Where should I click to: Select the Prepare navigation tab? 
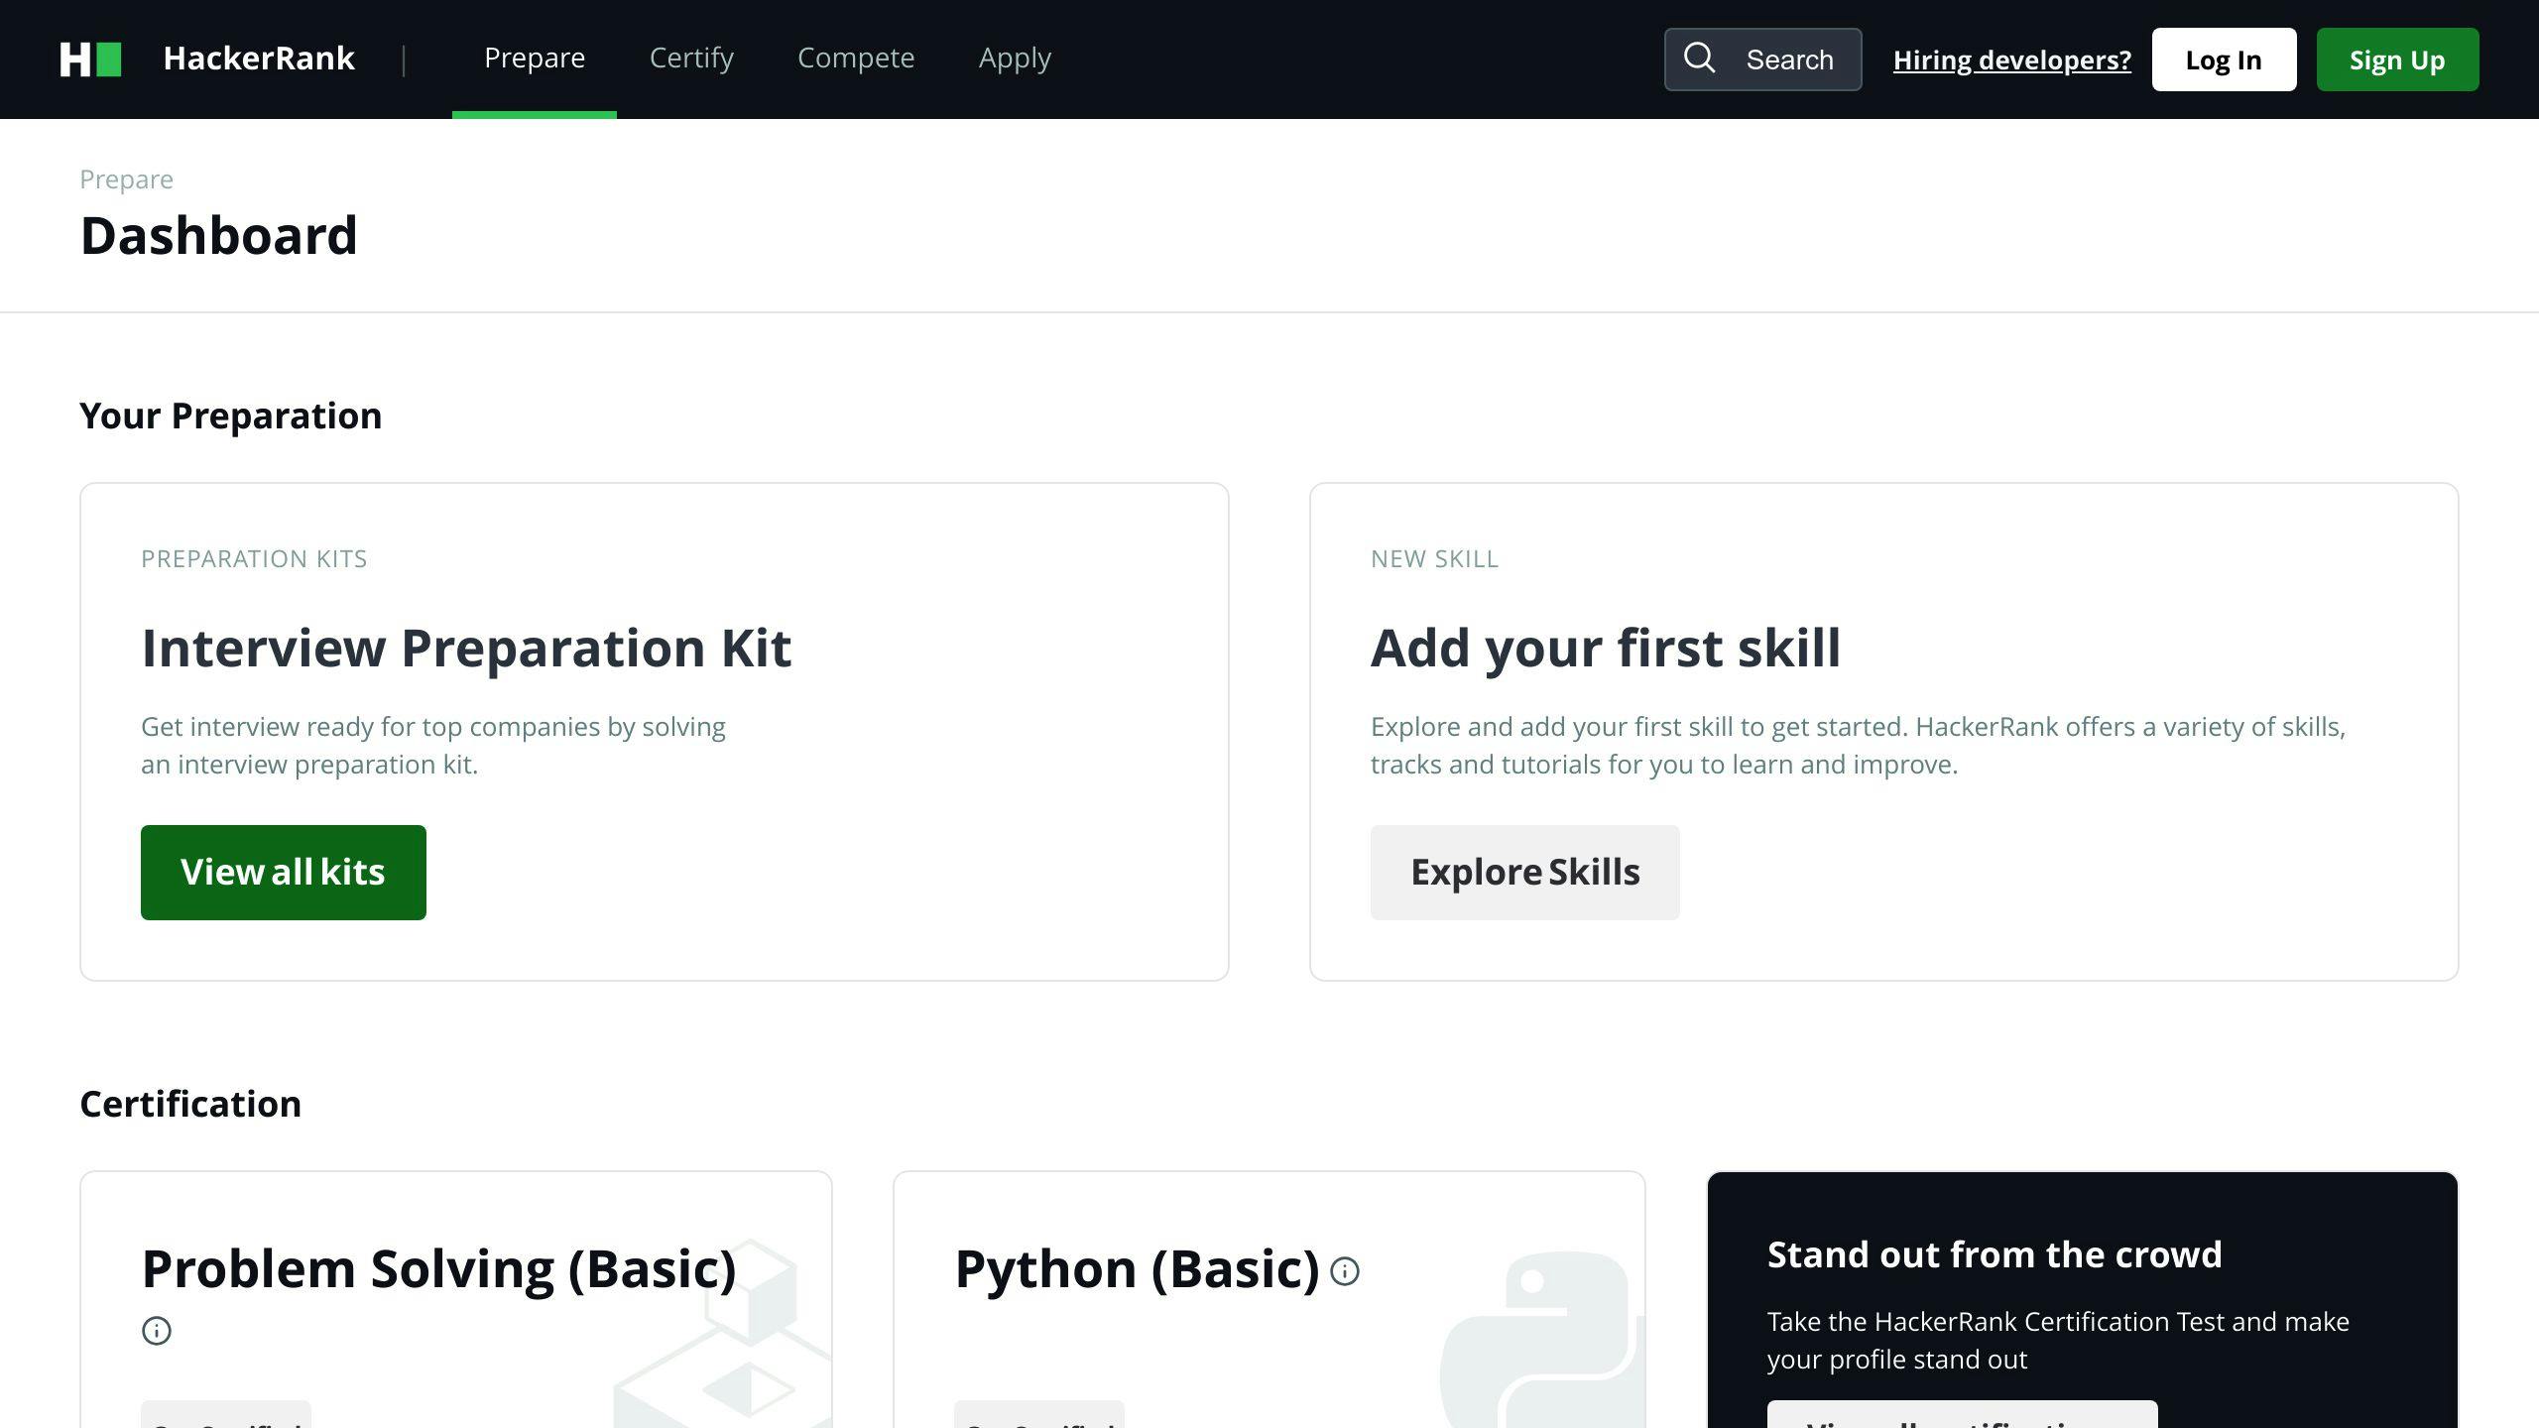point(535,58)
